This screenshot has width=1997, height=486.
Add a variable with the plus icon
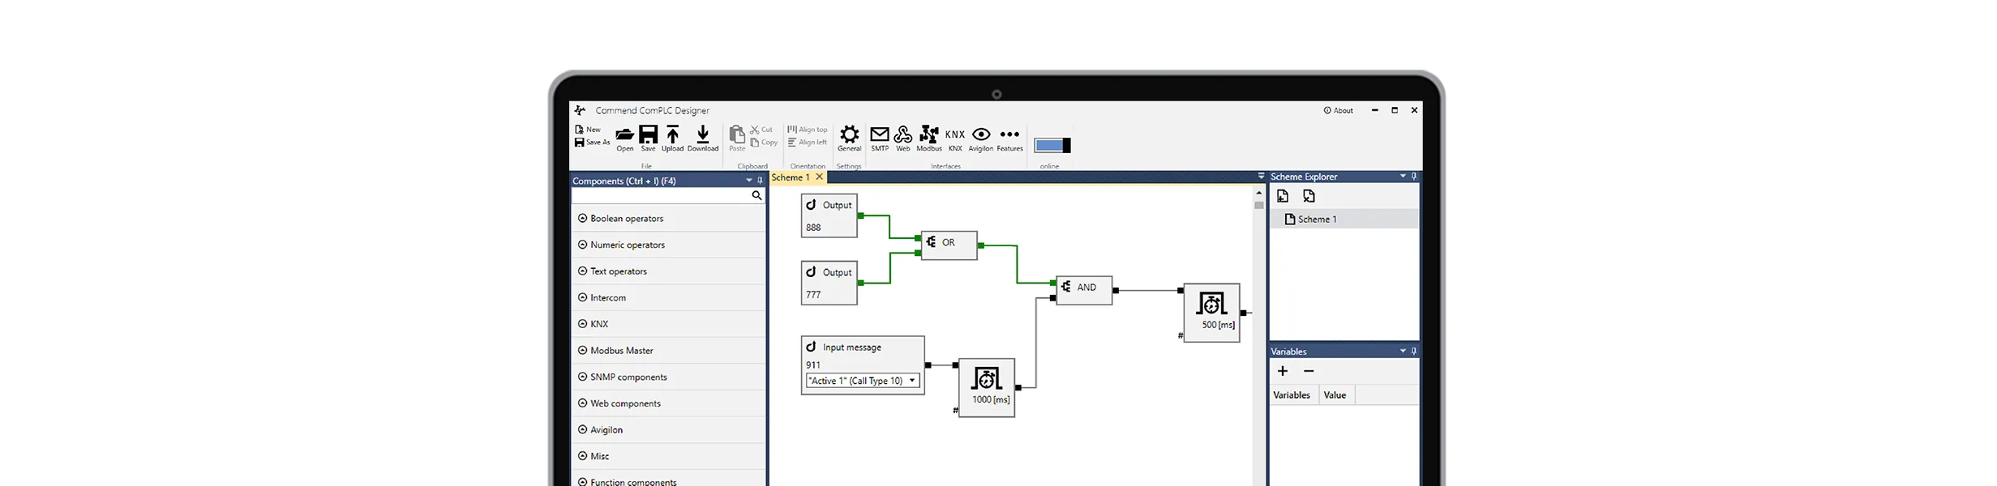(1283, 371)
